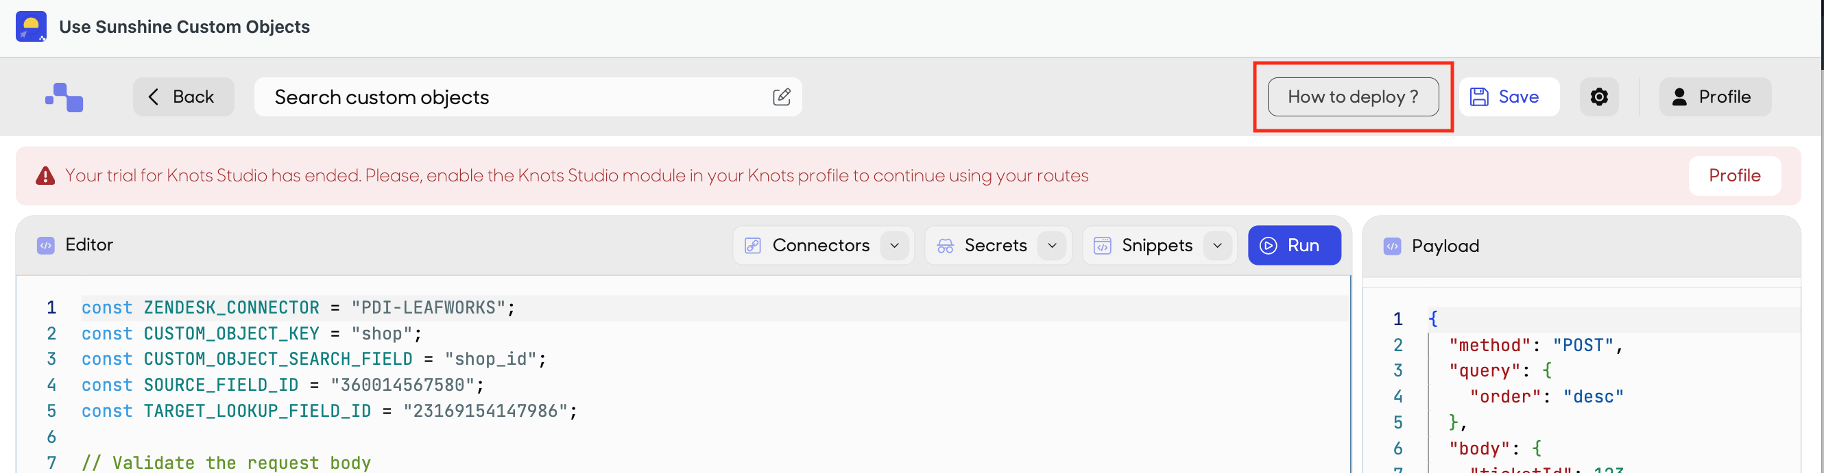Open Profile from the top toolbar

(x=1715, y=97)
